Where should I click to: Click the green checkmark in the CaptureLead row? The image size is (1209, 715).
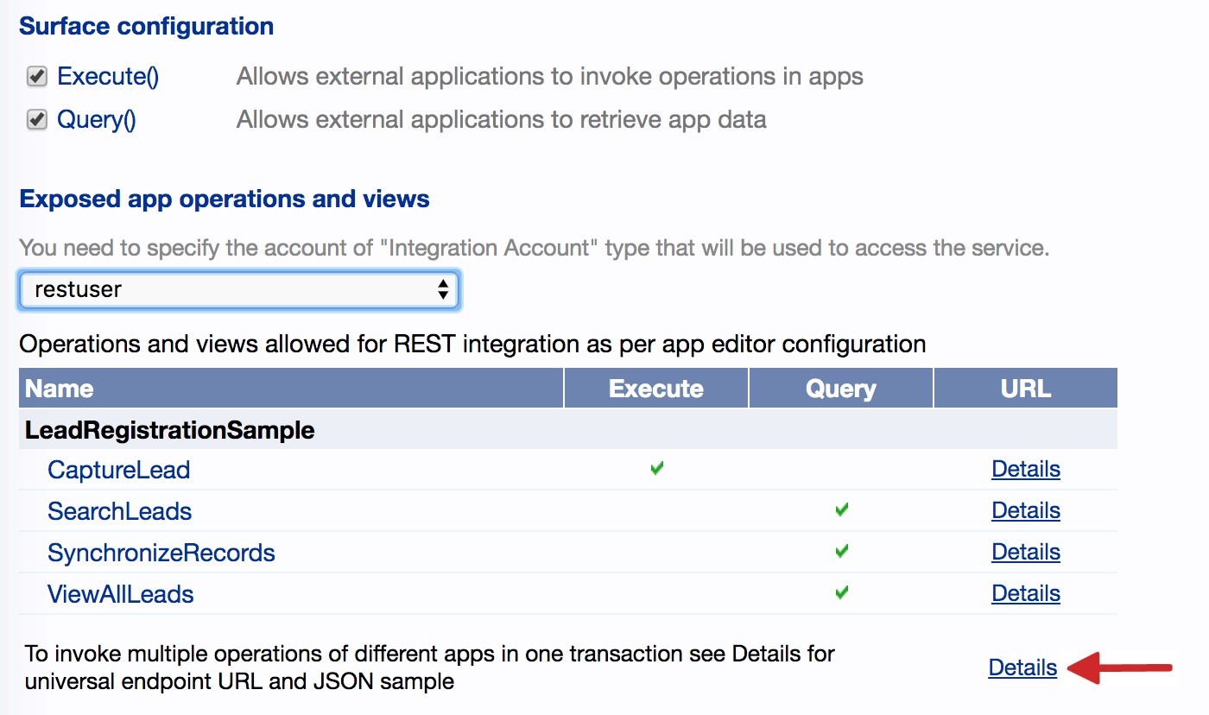tap(657, 469)
